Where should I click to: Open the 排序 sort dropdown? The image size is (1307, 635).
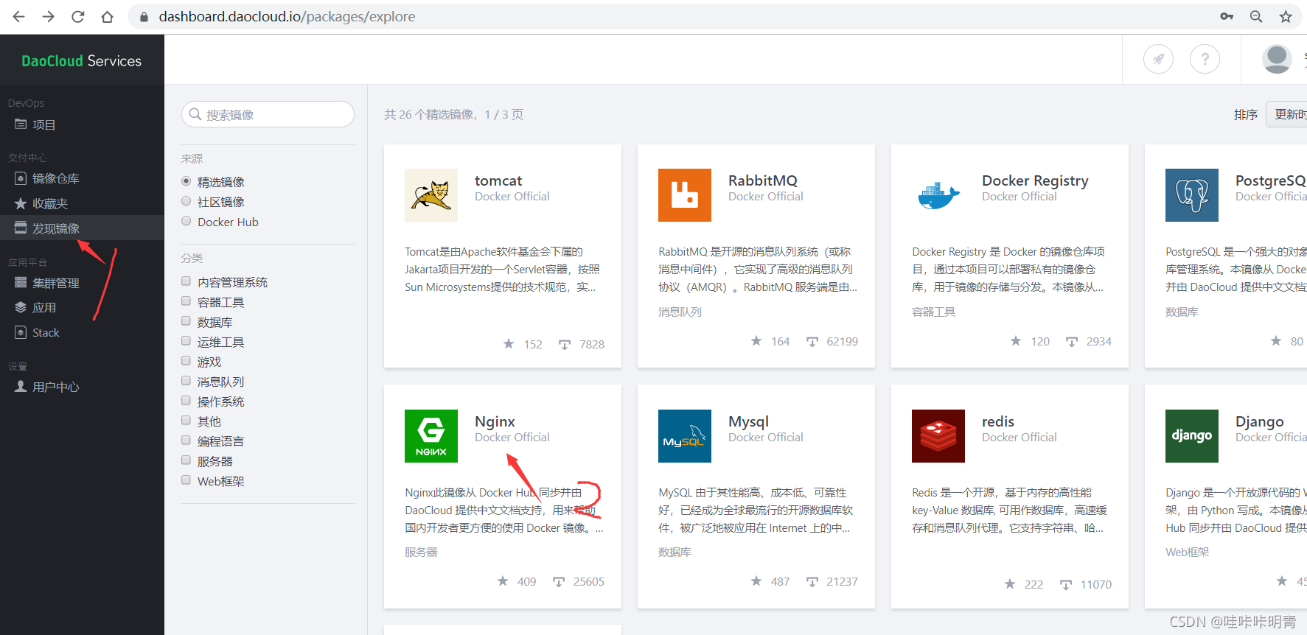click(x=1286, y=114)
